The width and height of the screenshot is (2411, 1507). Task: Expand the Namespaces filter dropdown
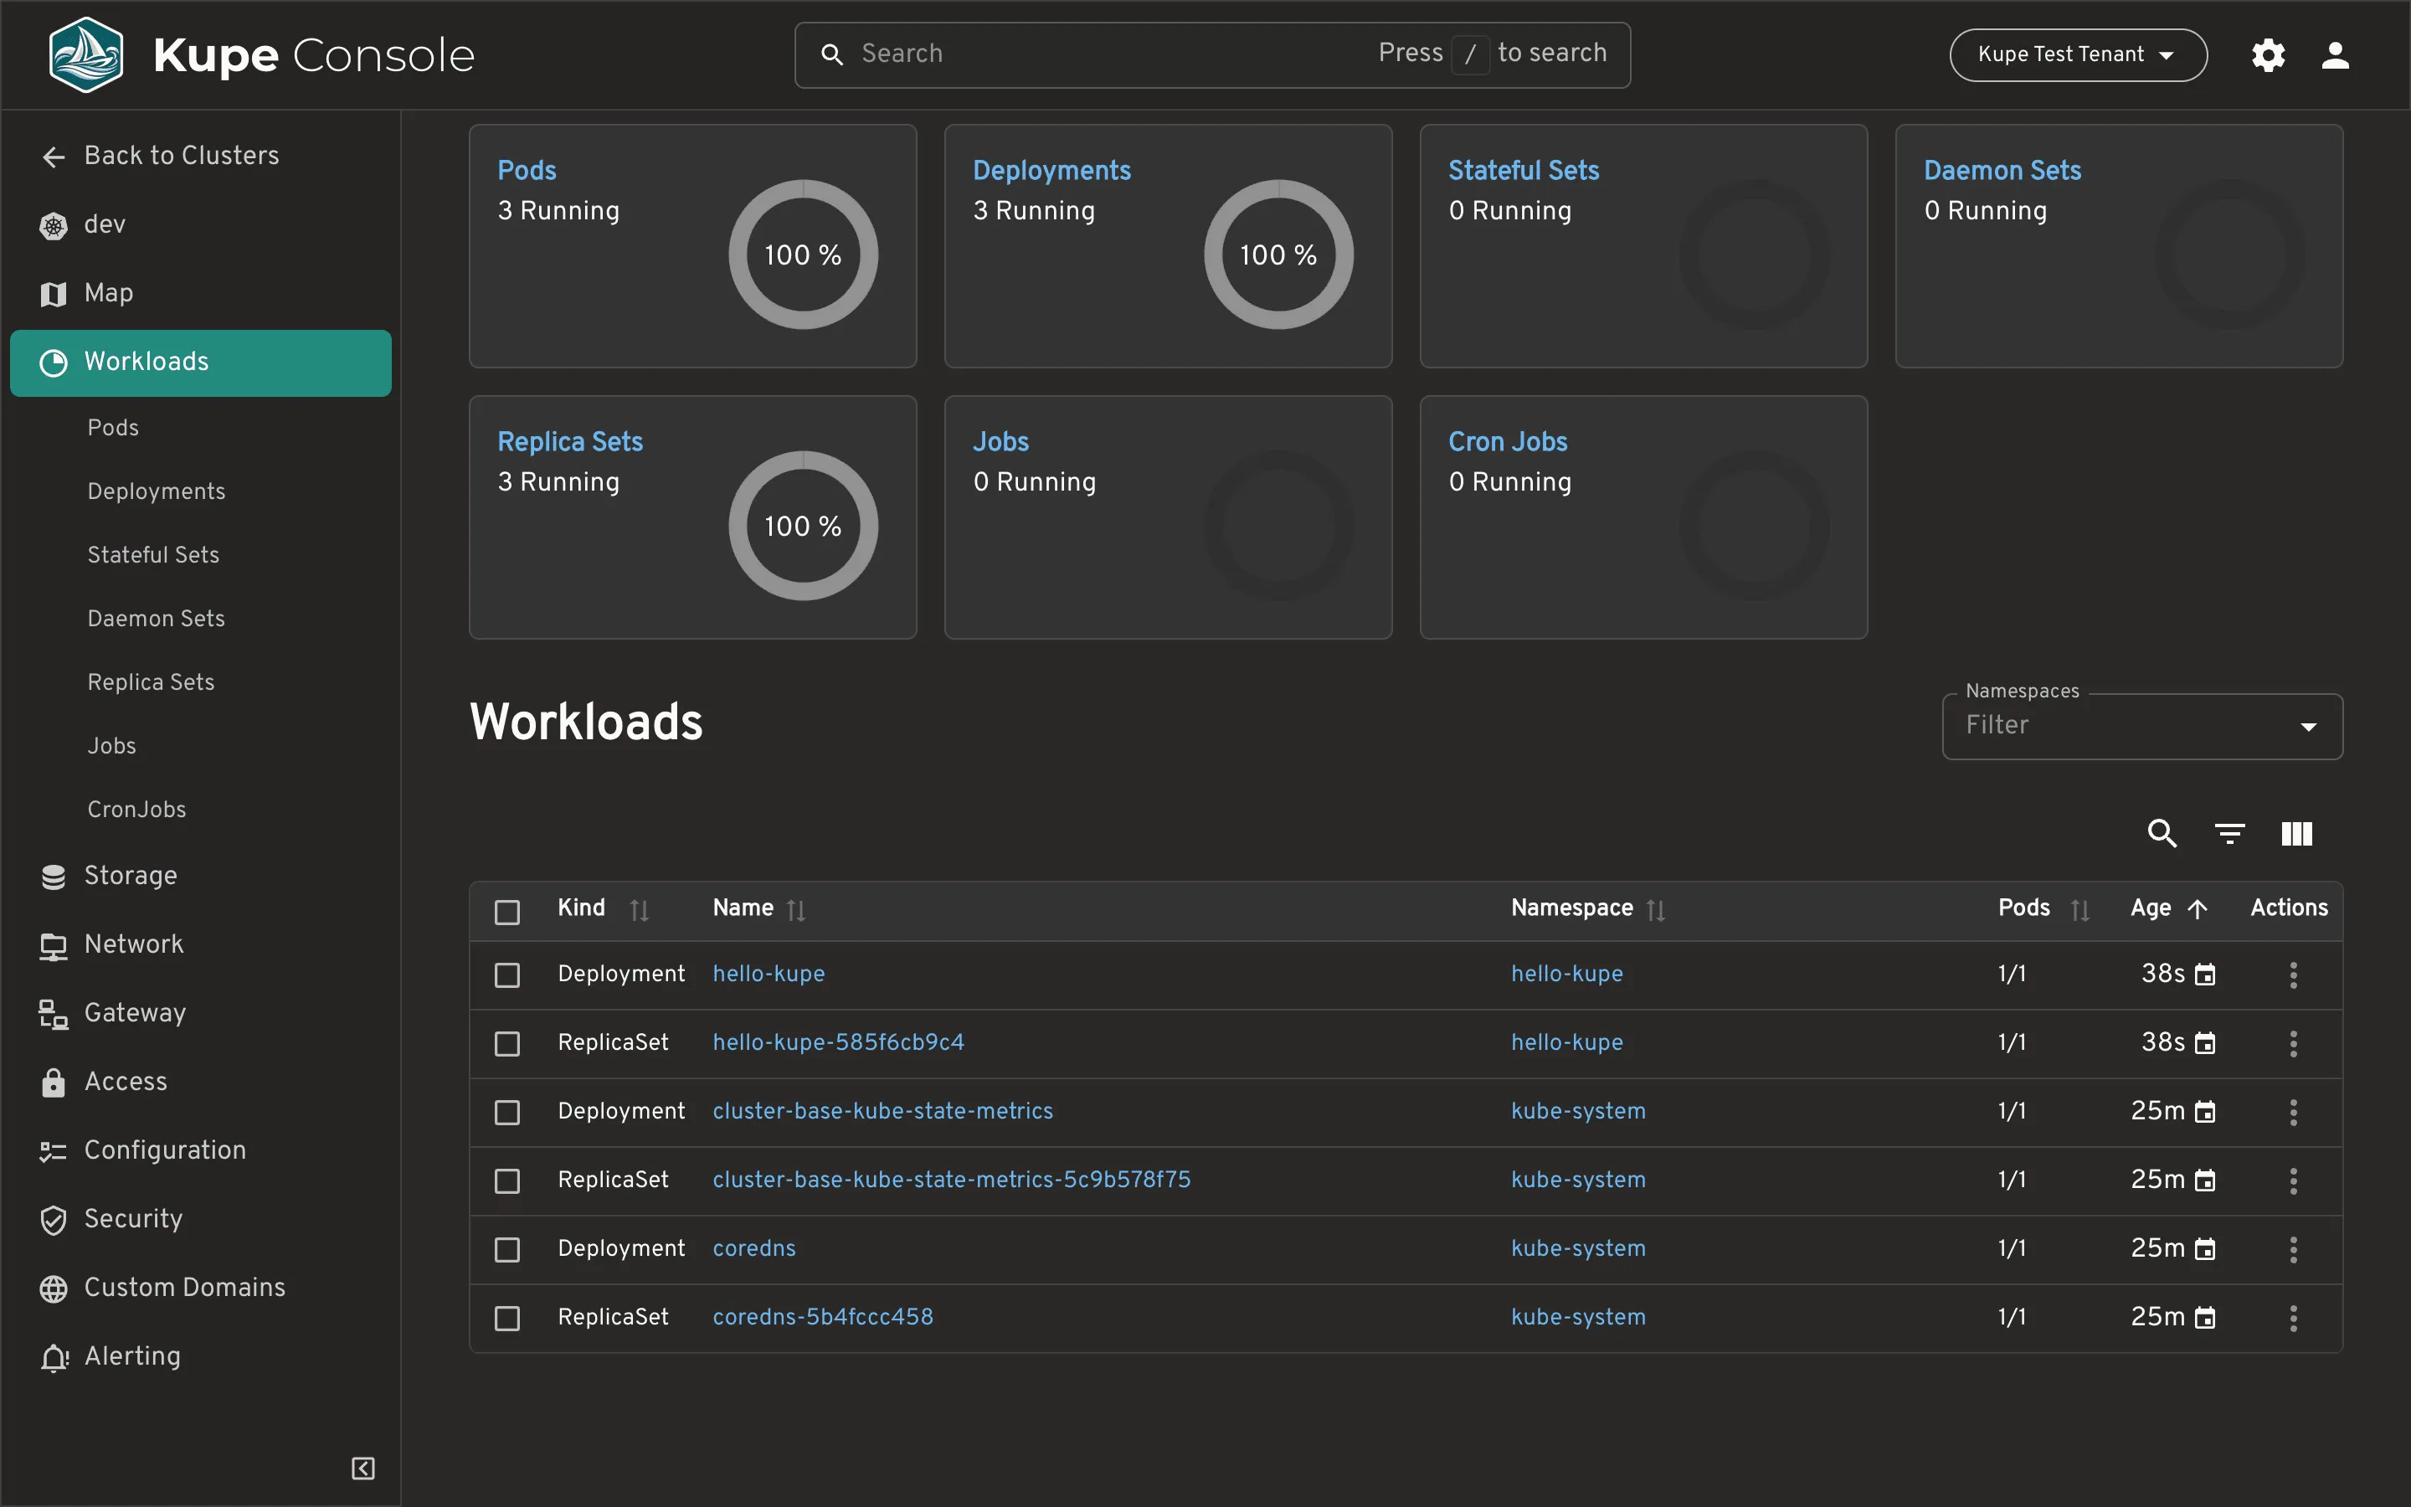point(2142,727)
